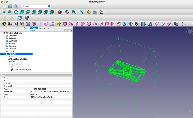Switch to the Model tab

(34, 28)
